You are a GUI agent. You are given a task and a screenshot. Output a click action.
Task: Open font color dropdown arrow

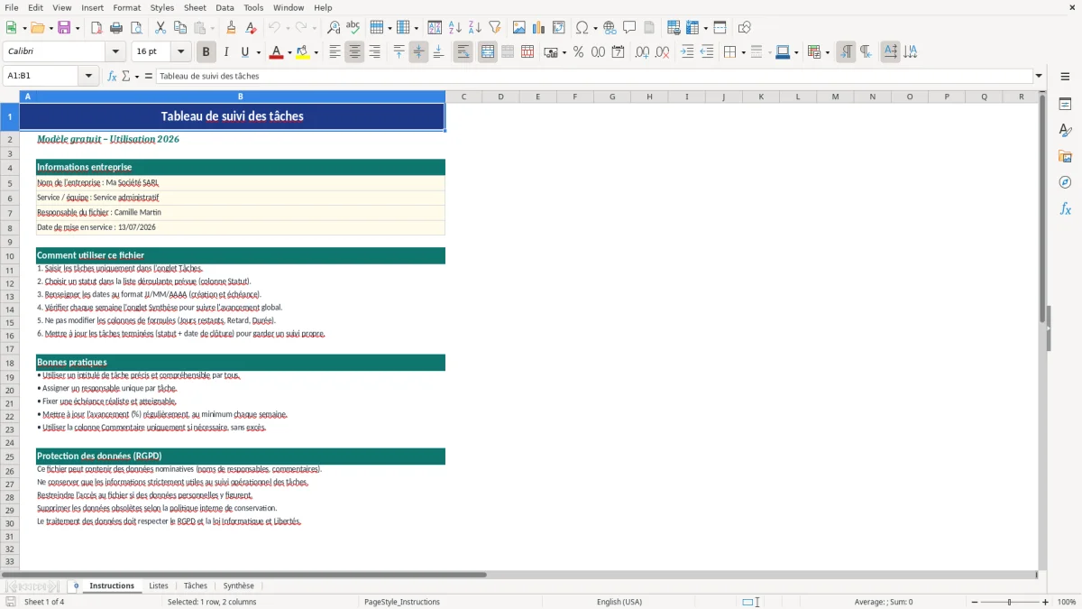289,52
